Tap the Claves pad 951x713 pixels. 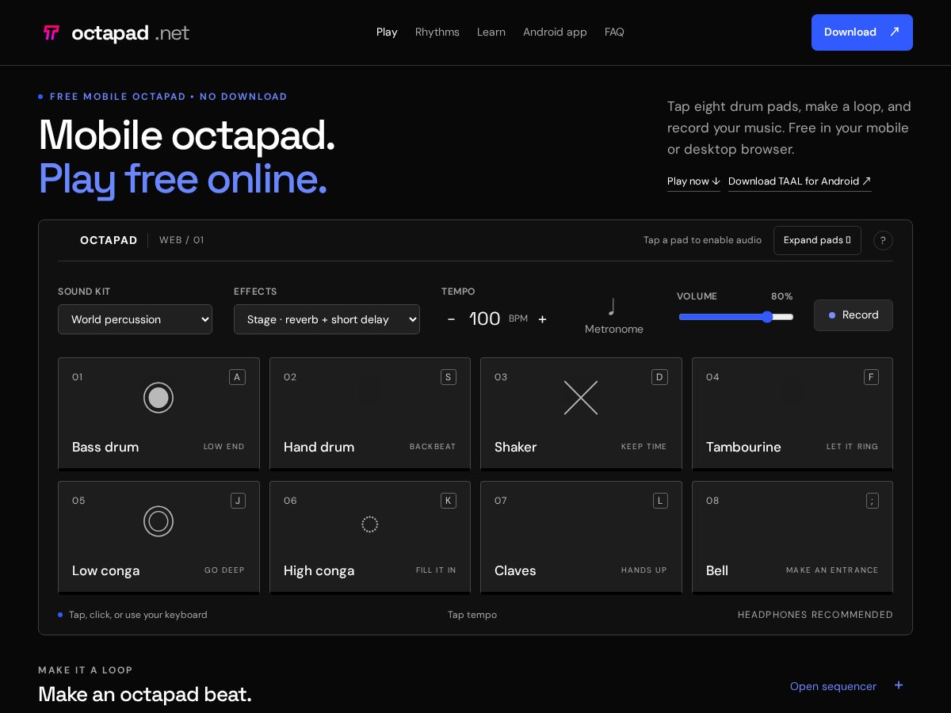pos(581,538)
